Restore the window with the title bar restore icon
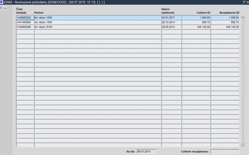This screenshot has width=249, height=155. (x=244, y=2)
